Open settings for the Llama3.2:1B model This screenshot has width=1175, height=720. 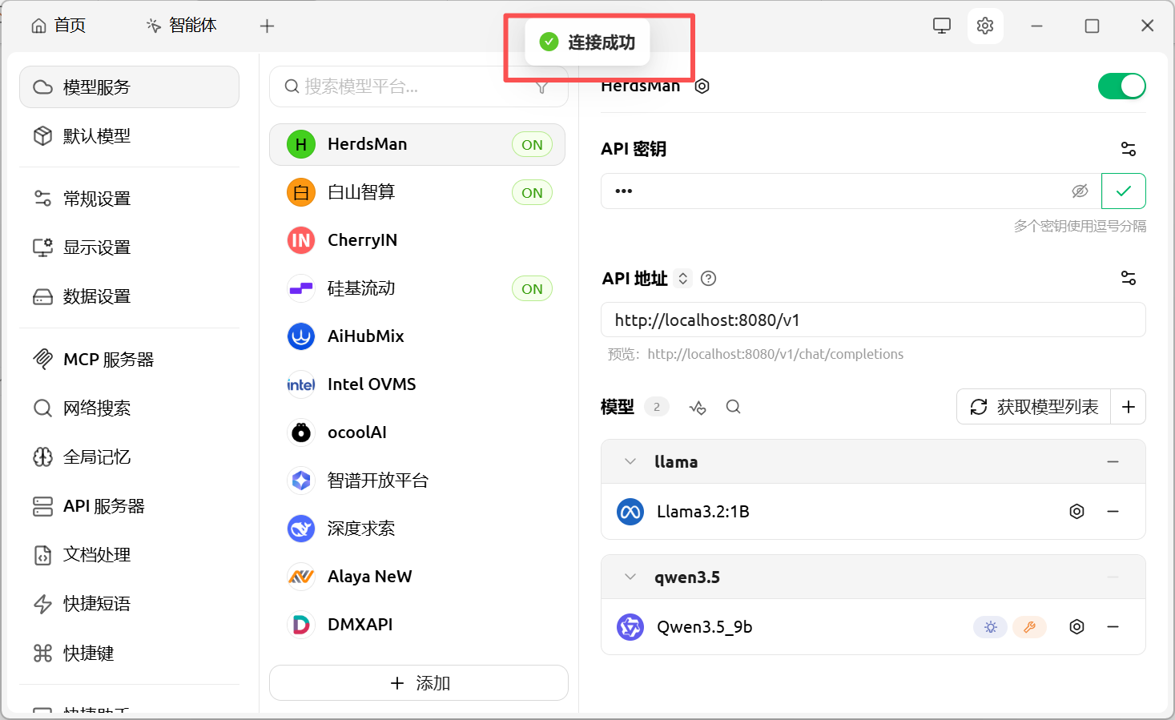click(1077, 512)
